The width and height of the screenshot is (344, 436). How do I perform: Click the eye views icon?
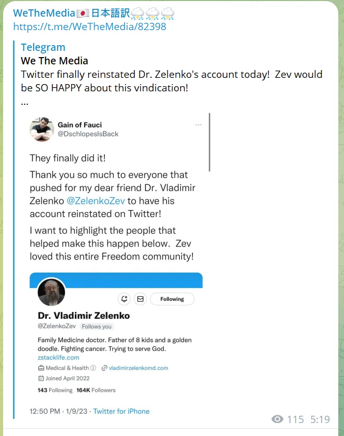277,419
